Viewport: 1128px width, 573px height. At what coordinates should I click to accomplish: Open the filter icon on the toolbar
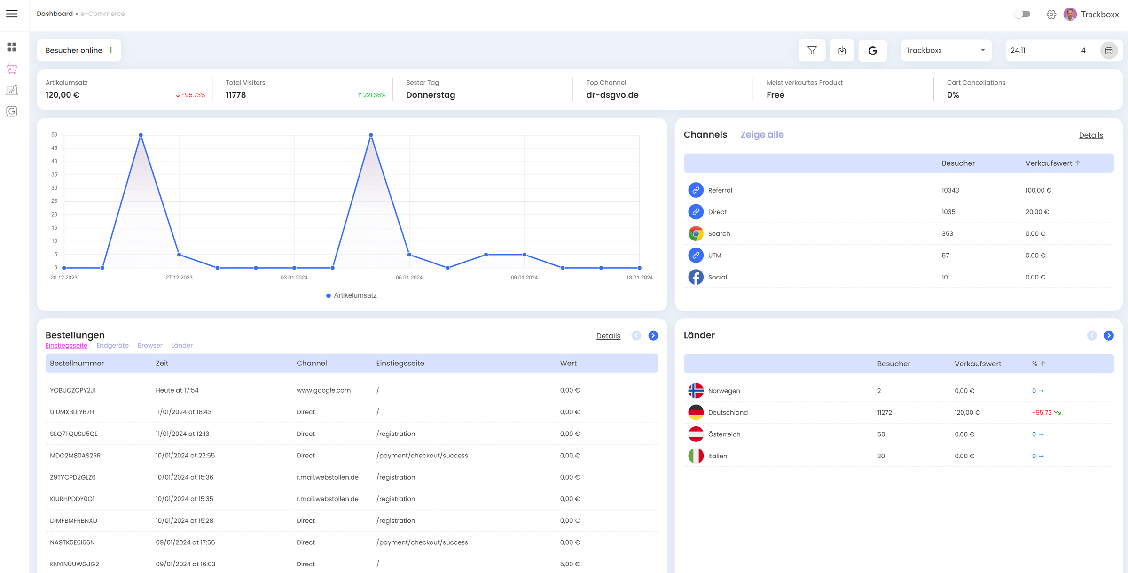pyautogui.click(x=812, y=50)
